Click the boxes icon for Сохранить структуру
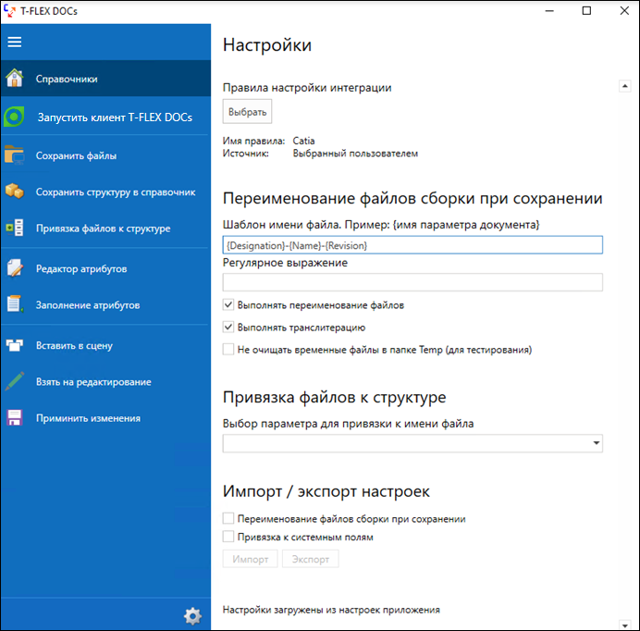 (x=14, y=192)
